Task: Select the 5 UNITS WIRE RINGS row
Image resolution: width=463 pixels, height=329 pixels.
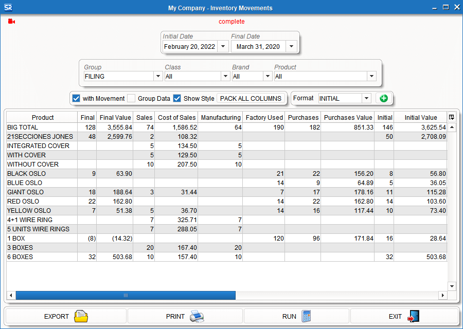Action: [227, 229]
